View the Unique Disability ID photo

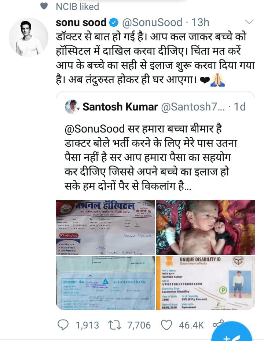(x=206, y=283)
